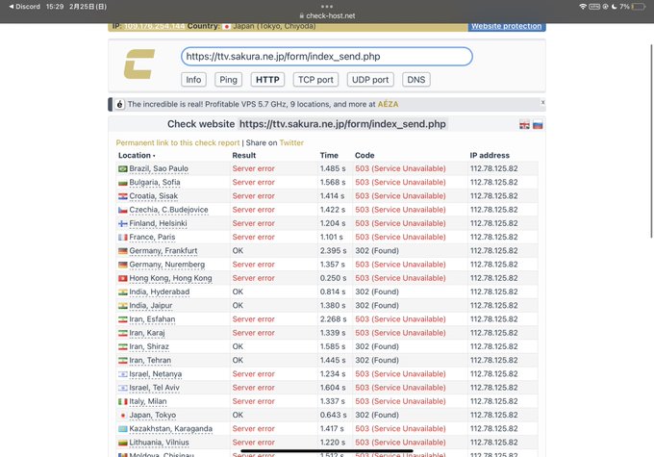Screen dimensions: 654x457
Task: Click the Israel, Netanya location
Action: (155, 374)
